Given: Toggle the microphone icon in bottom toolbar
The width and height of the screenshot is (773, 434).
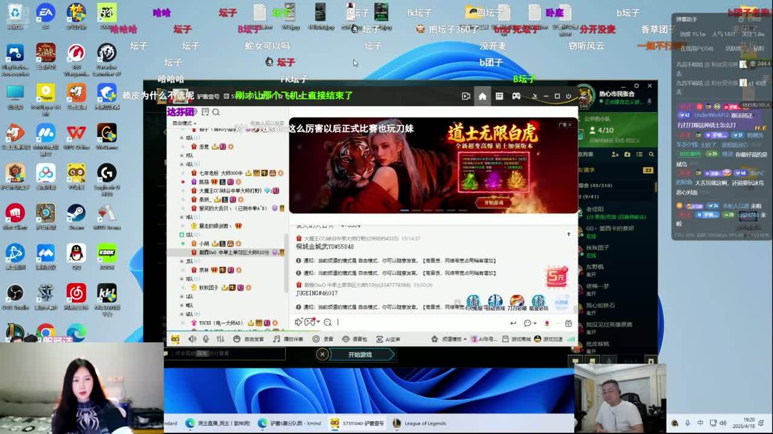Looking at the screenshot, I should (206, 339).
